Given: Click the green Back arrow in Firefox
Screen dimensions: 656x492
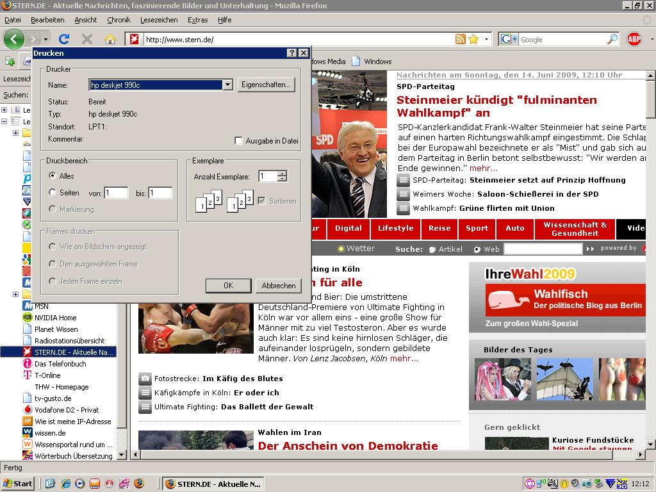Looking at the screenshot, I should click(14, 39).
